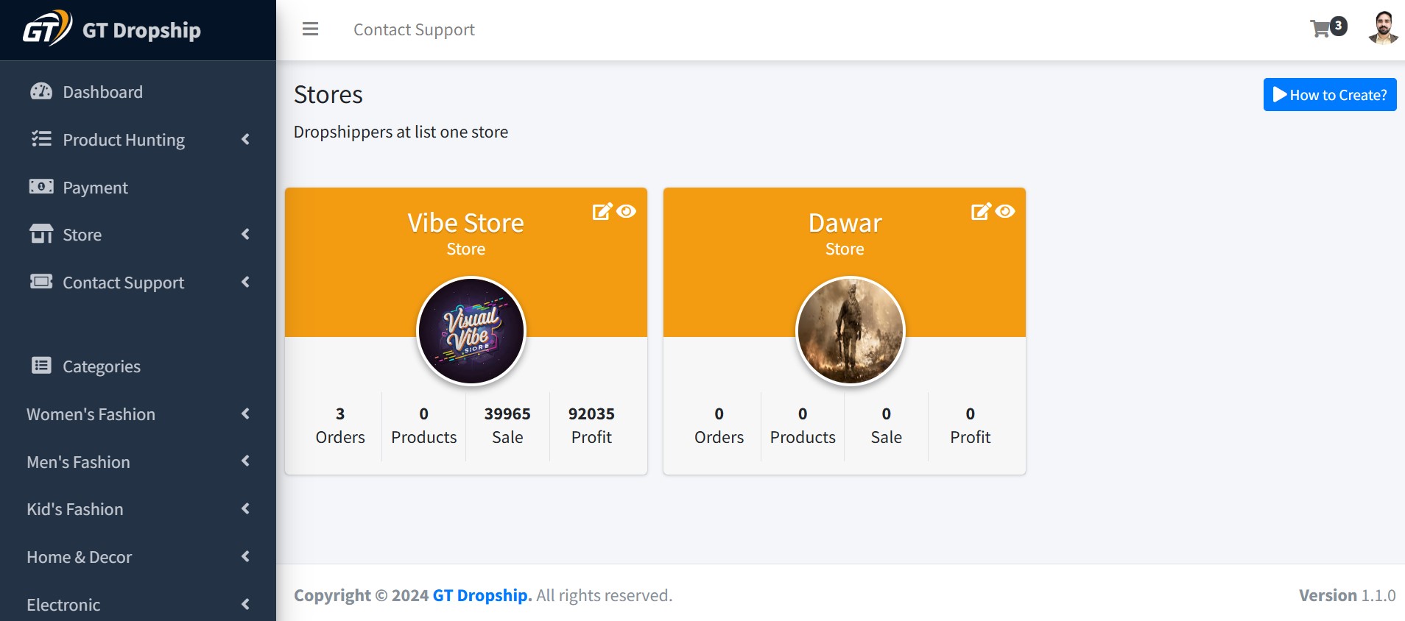The height and width of the screenshot is (621, 1405).
Task: Expand Women's Fashion category chevron
Action: point(245,414)
